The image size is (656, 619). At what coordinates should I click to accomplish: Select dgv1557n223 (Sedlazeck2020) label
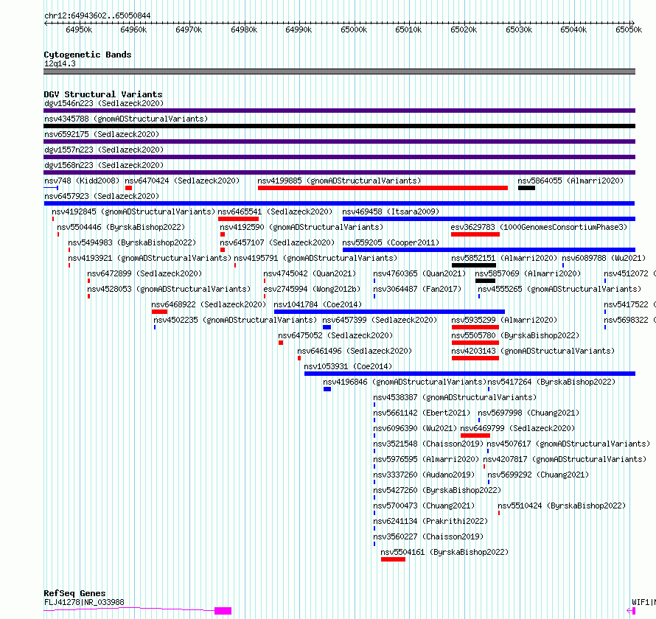coord(104,150)
